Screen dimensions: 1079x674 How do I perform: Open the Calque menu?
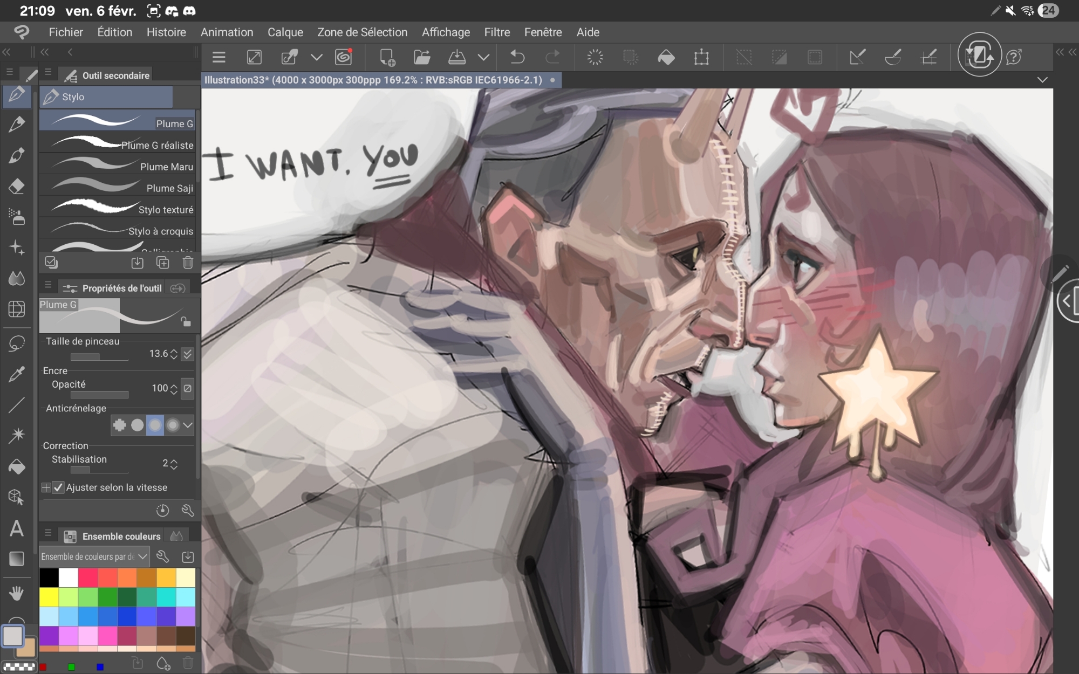(285, 32)
